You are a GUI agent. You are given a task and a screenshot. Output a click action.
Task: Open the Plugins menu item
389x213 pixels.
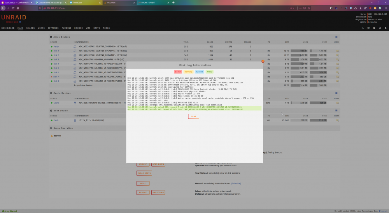coord(66,28)
